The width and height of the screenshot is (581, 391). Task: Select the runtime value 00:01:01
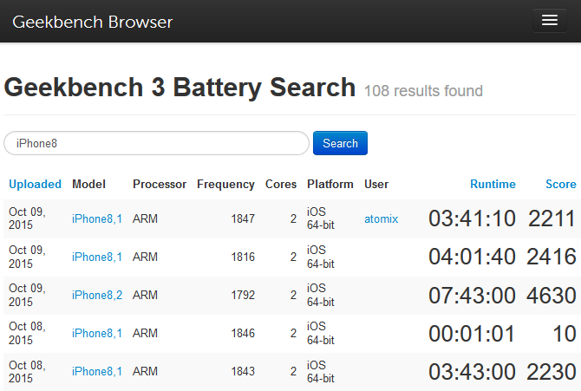click(472, 334)
